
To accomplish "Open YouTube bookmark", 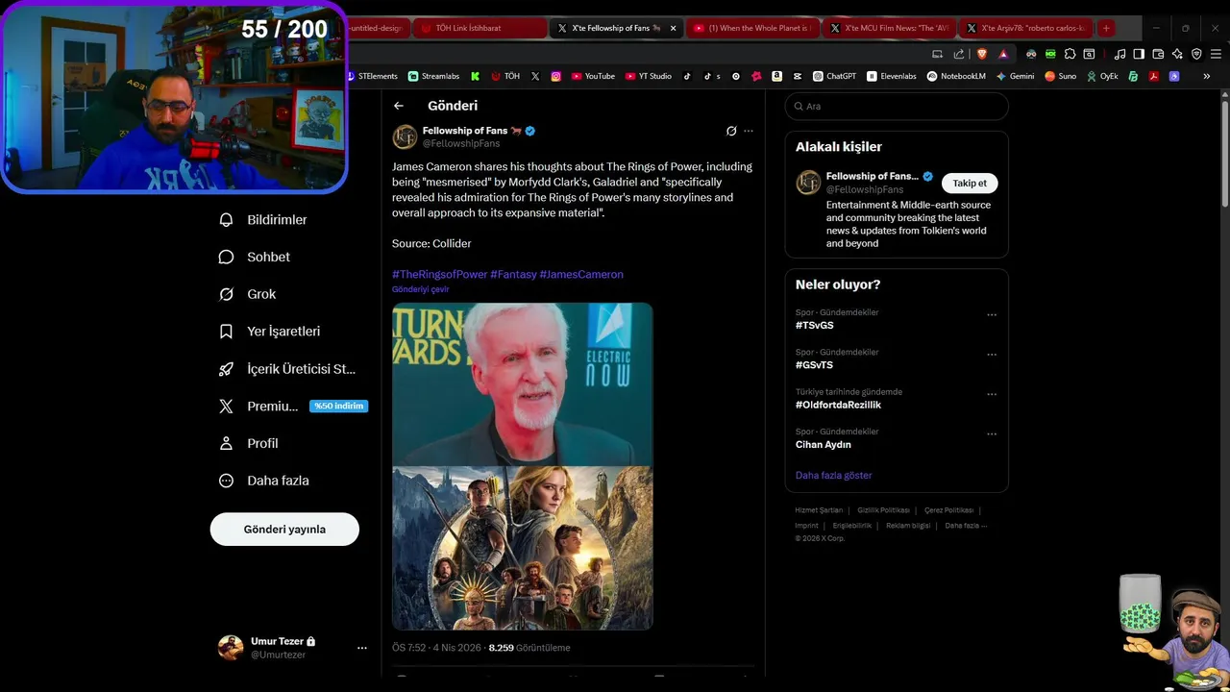I will coord(593,76).
